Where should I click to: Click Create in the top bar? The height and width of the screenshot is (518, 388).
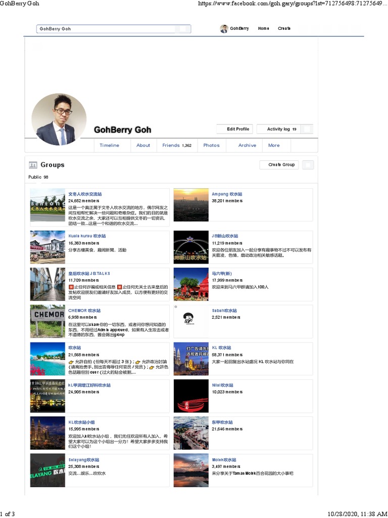(x=284, y=28)
